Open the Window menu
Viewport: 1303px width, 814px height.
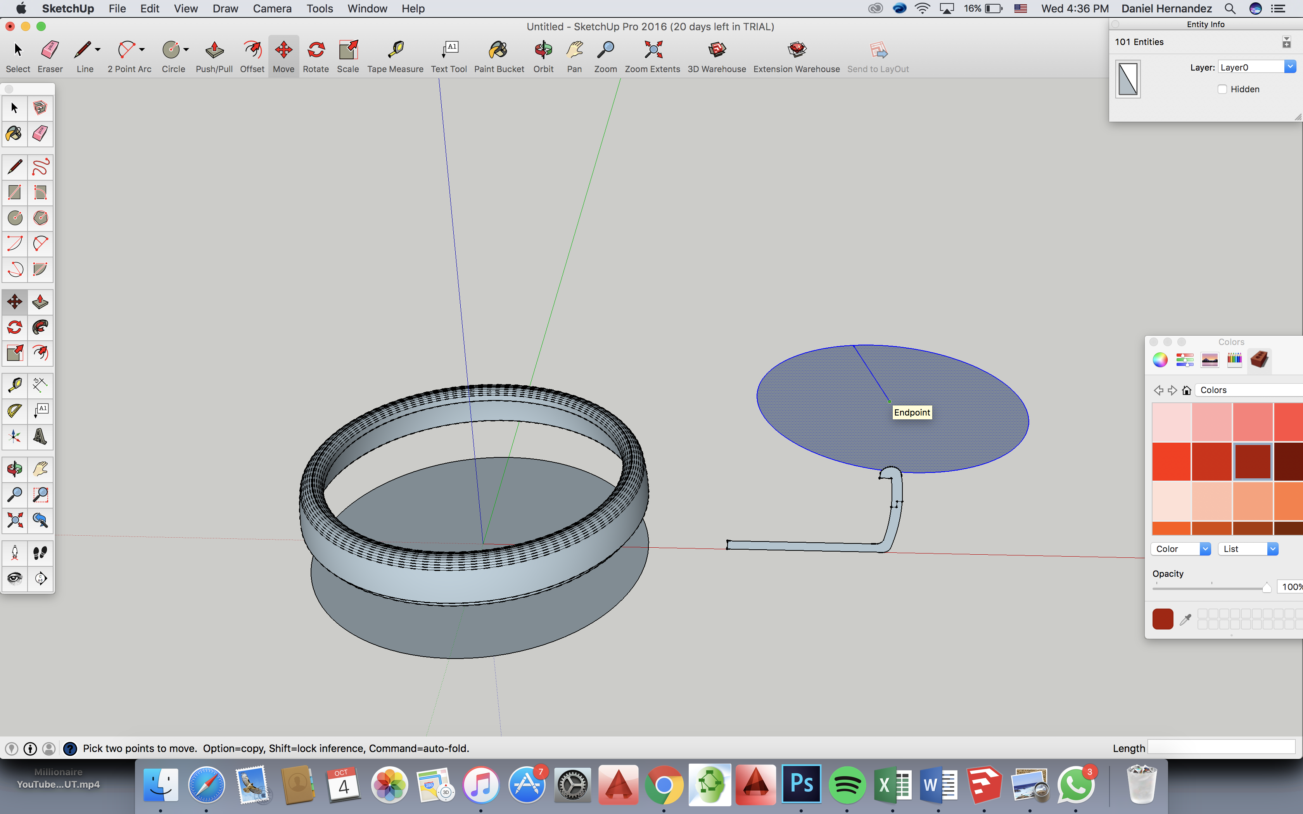[367, 9]
